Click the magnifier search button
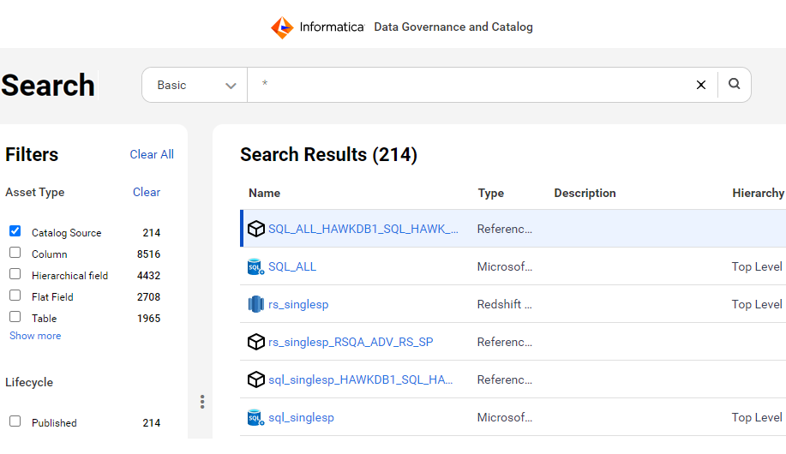 pos(735,84)
